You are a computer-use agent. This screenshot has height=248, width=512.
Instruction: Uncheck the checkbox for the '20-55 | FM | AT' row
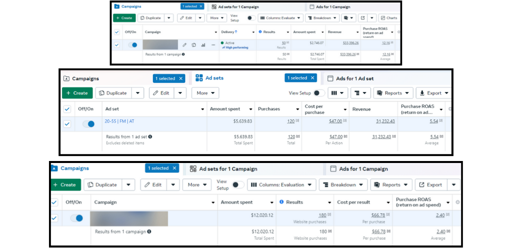67,124
